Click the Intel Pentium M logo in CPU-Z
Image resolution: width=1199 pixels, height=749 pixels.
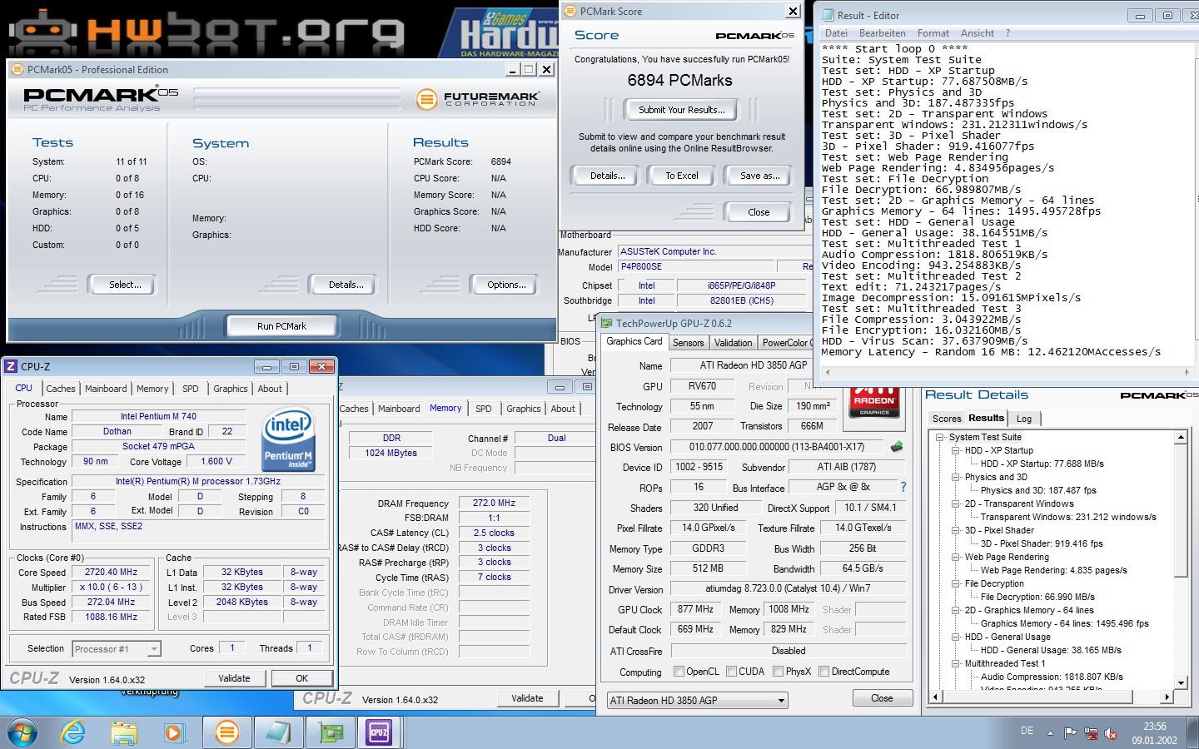coord(288,440)
